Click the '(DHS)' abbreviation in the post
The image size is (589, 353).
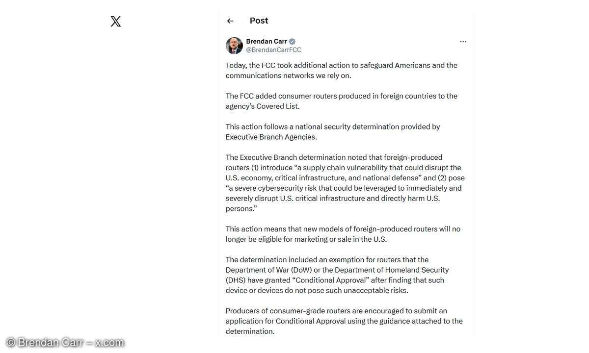(x=235, y=280)
